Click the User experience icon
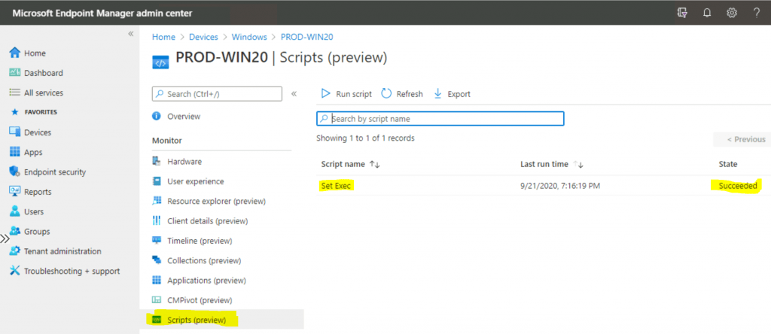Viewport: 771px width, 334px height. pyautogui.click(x=157, y=181)
